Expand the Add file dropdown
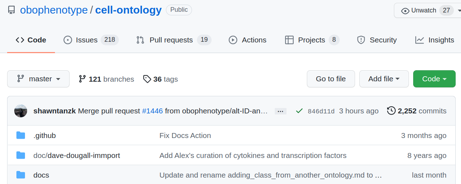 (x=384, y=79)
